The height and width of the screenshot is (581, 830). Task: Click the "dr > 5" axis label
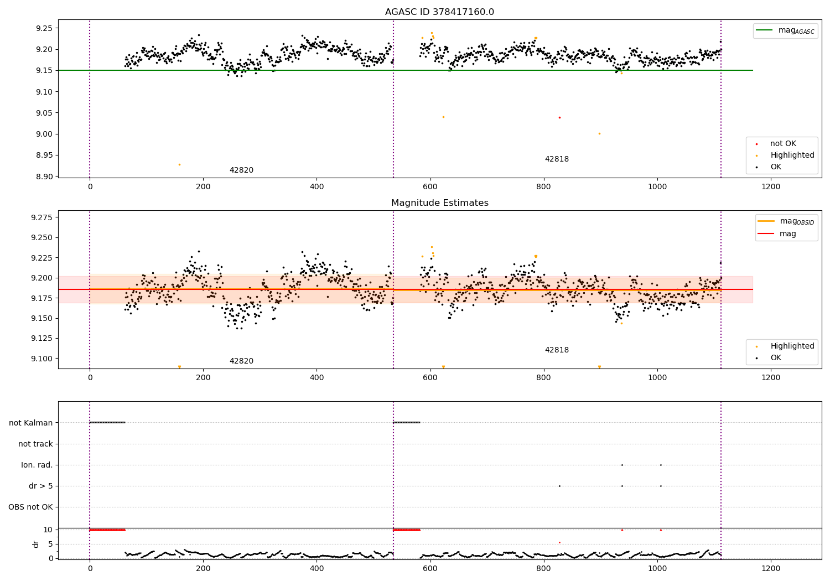pyautogui.click(x=41, y=486)
